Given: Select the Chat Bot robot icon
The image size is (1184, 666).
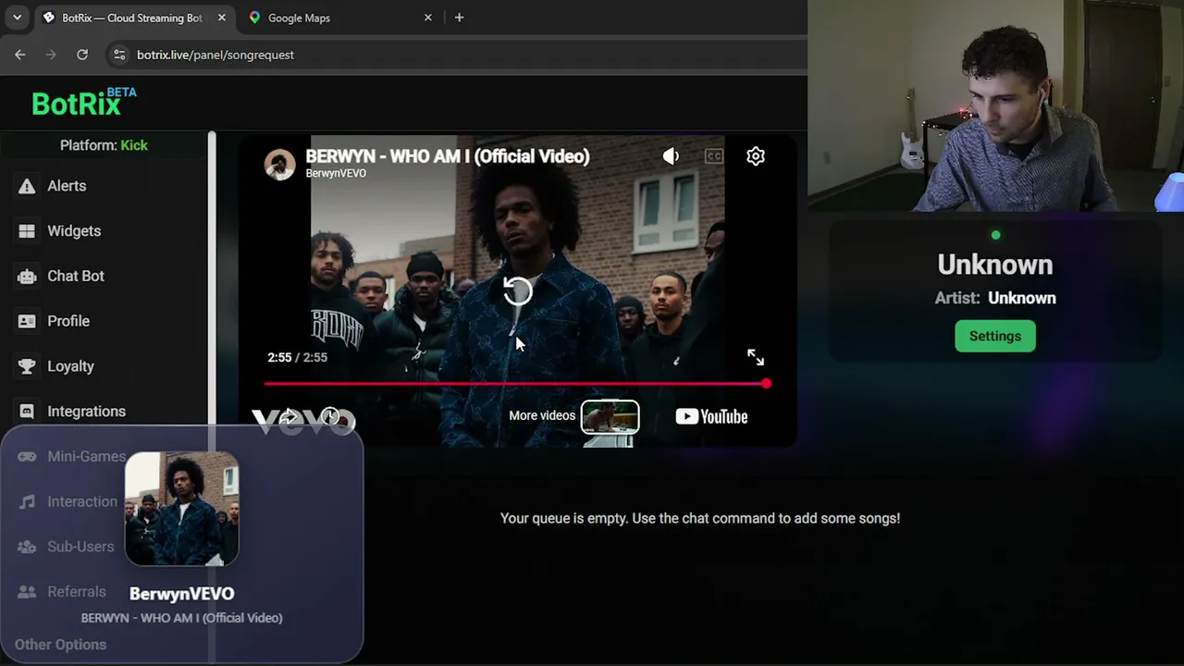Looking at the screenshot, I should coord(27,277).
